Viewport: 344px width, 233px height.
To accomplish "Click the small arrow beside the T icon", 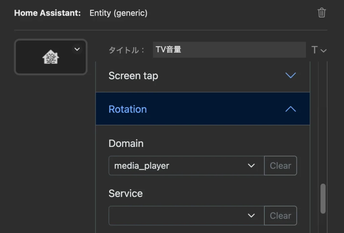I will 324,51.
